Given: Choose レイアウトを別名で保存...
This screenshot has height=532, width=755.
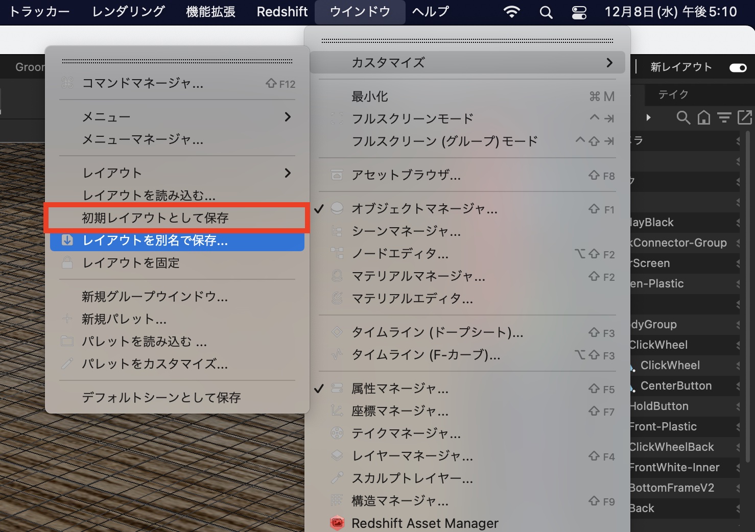Looking at the screenshot, I should (155, 240).
